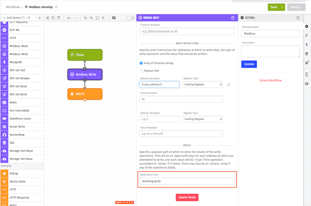The width and height of the screenshot is (311, 206).
Task: Open the Save button dropdown arrow
Action: pos(282,7)
